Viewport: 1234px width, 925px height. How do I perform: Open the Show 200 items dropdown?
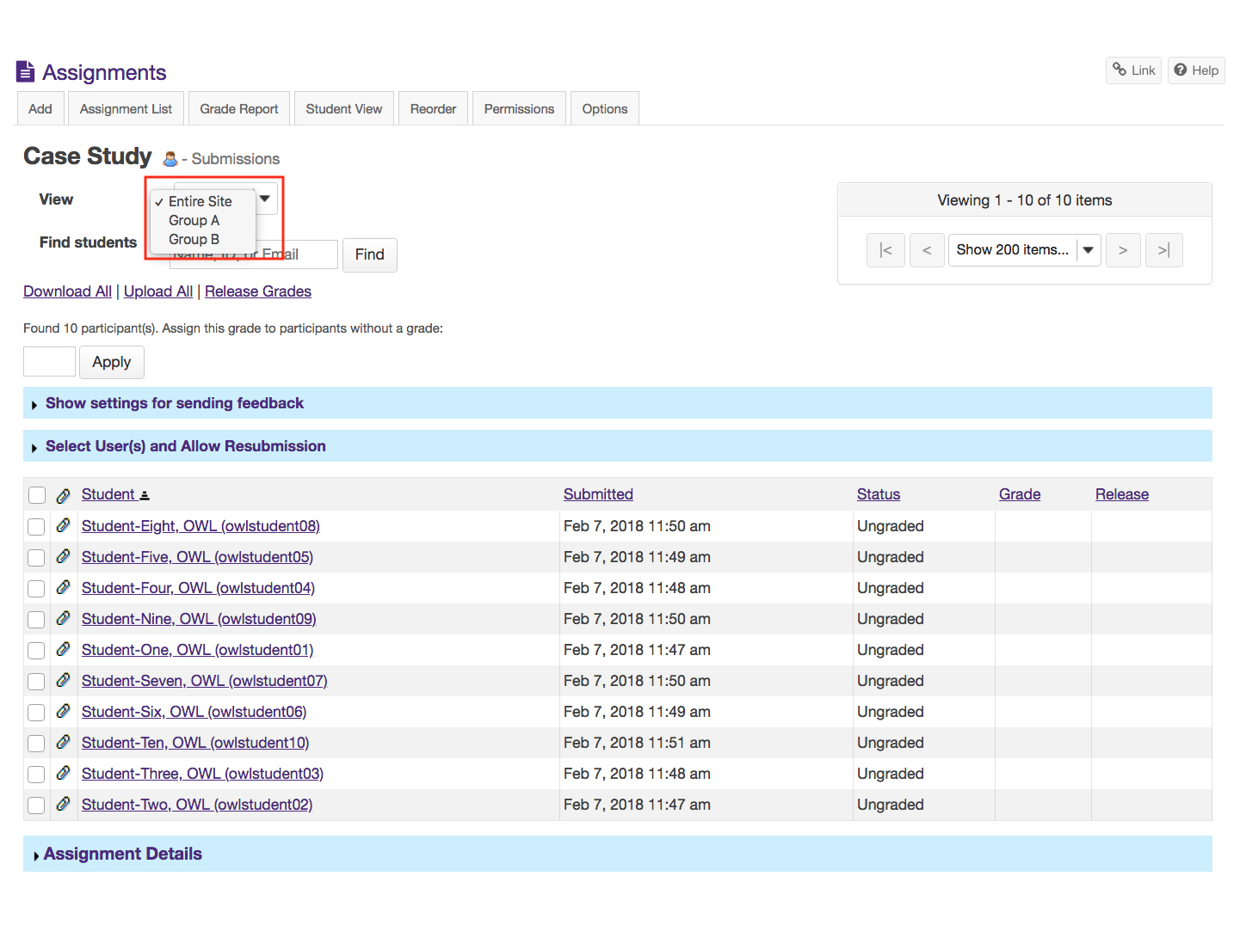point(1023,250)
